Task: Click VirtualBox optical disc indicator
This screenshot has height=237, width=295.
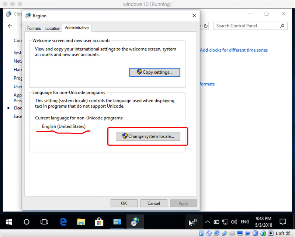Action: (x=209, y=233)
